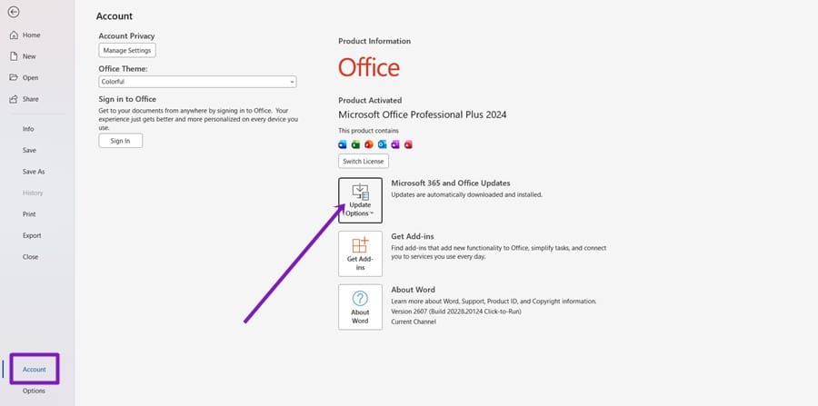
Task: Click Microsoft Office Professional Plus 2024 text
Action: click(423, 114)
